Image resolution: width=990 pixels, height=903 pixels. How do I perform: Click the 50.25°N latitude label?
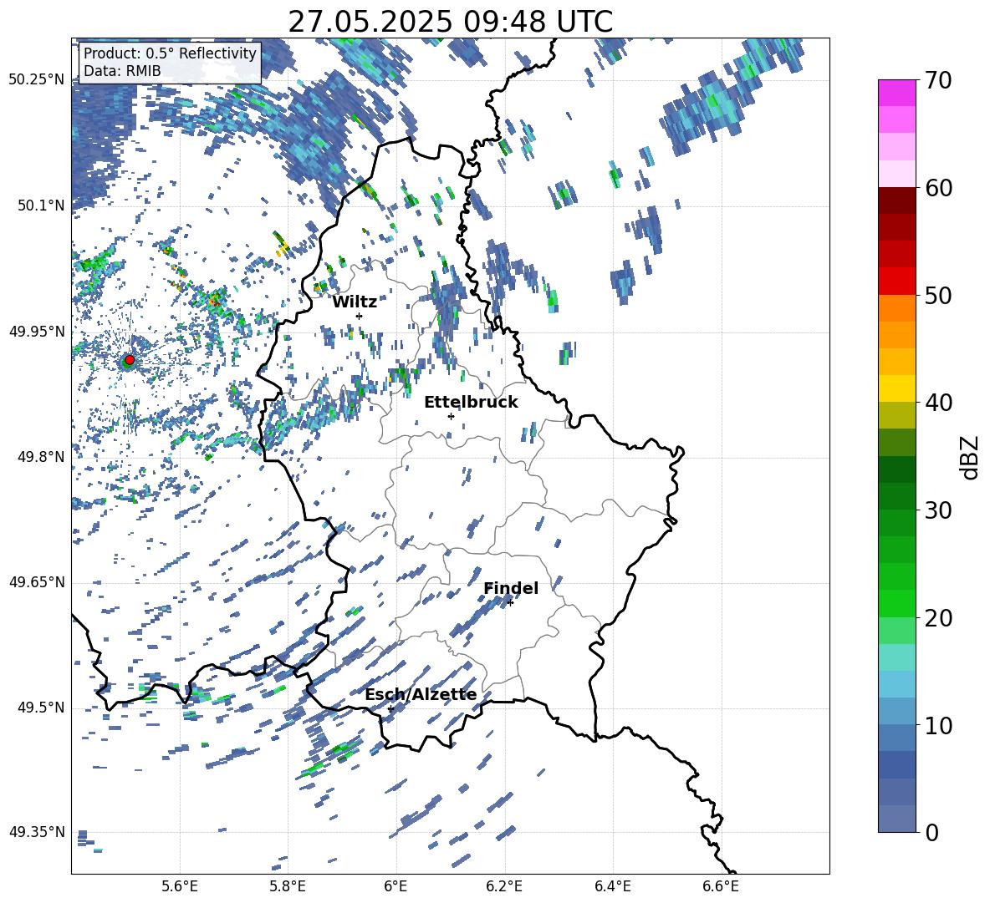click(37, 80)
